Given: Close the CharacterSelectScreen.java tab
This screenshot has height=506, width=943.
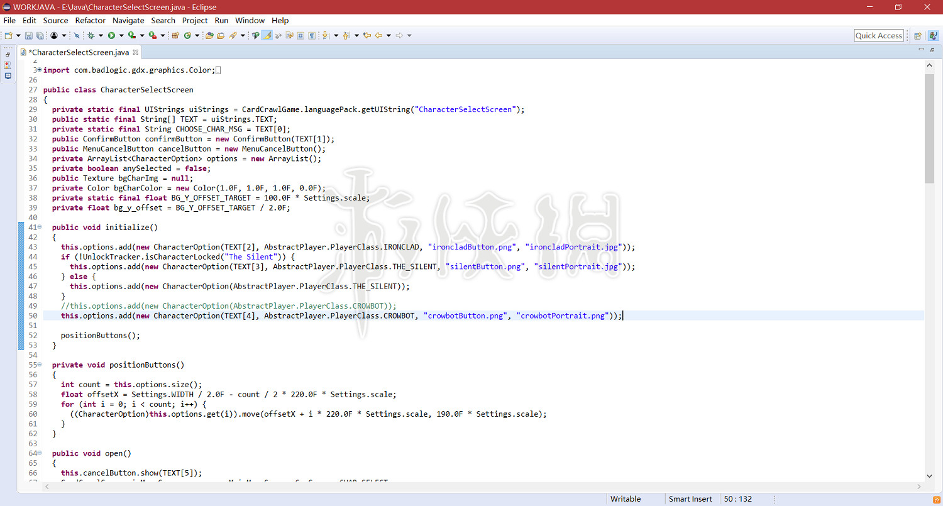Looking at the screenshot, I should 135,52.
